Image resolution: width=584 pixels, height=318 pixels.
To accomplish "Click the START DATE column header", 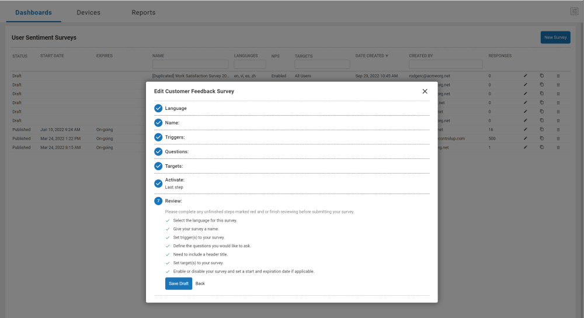I will pos(52,56).
